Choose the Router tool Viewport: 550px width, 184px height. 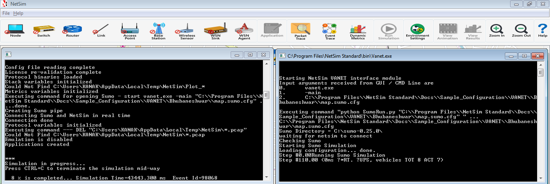(x=72, y=31)
